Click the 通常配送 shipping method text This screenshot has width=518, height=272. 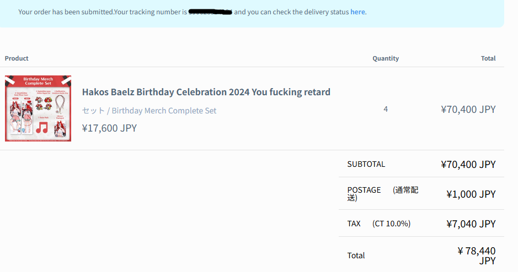click(405, 193)
